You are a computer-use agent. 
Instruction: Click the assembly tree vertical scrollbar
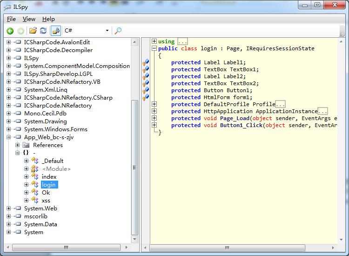(135, 168)
